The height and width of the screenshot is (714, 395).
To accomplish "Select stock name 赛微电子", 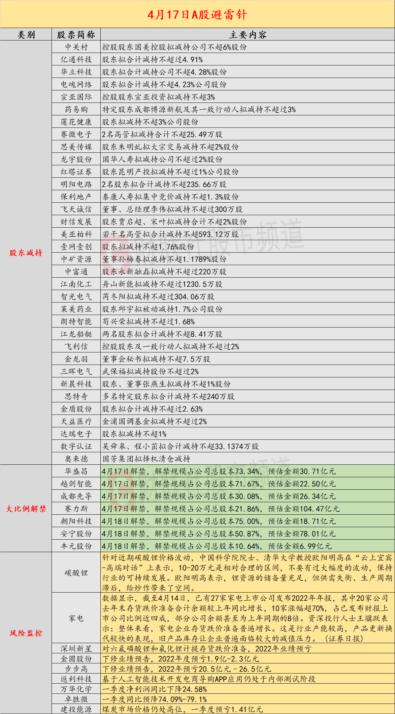I will [x=76, y=135].
